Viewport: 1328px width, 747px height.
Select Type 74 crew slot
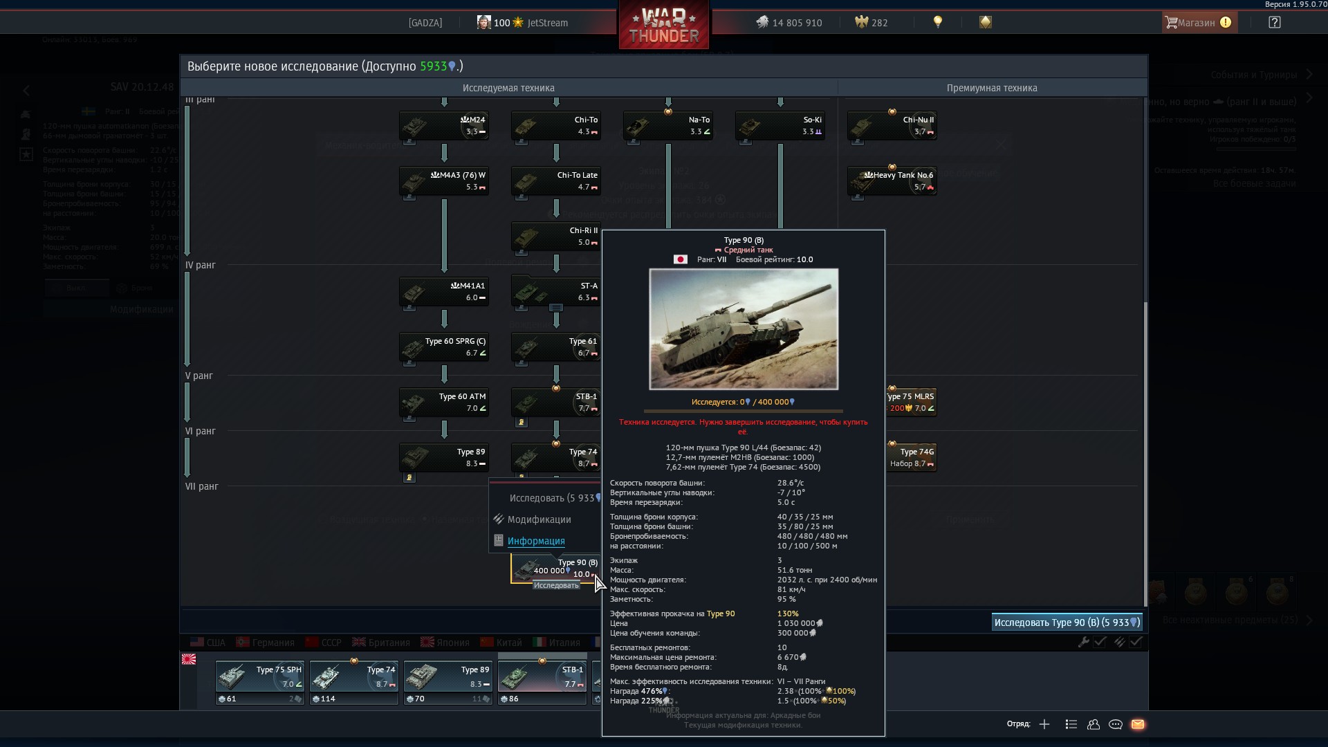(x=353, y=676)
